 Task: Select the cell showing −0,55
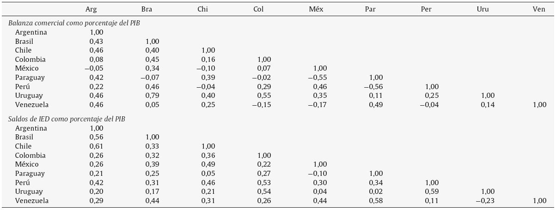pos(317,78)
